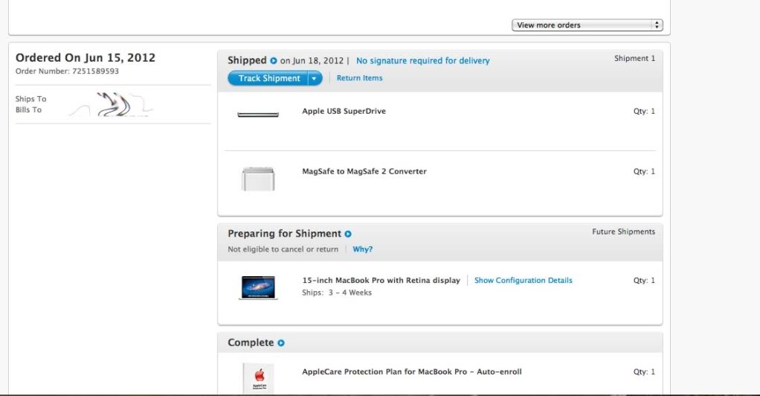
Task: Click 15-inch MacBook Pro with Retina display text
Action: (381, 281)
